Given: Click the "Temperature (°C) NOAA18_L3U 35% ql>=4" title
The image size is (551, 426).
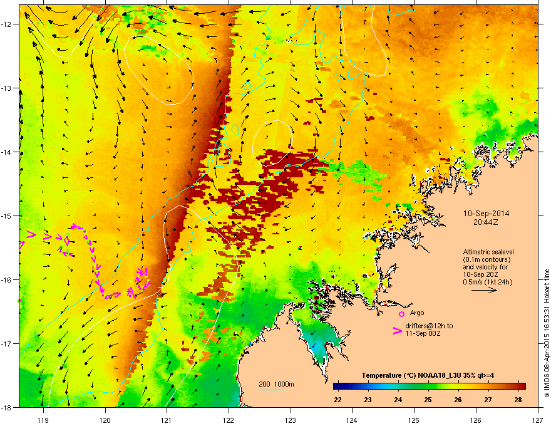Looking at the screenshot, I should 428,375.
